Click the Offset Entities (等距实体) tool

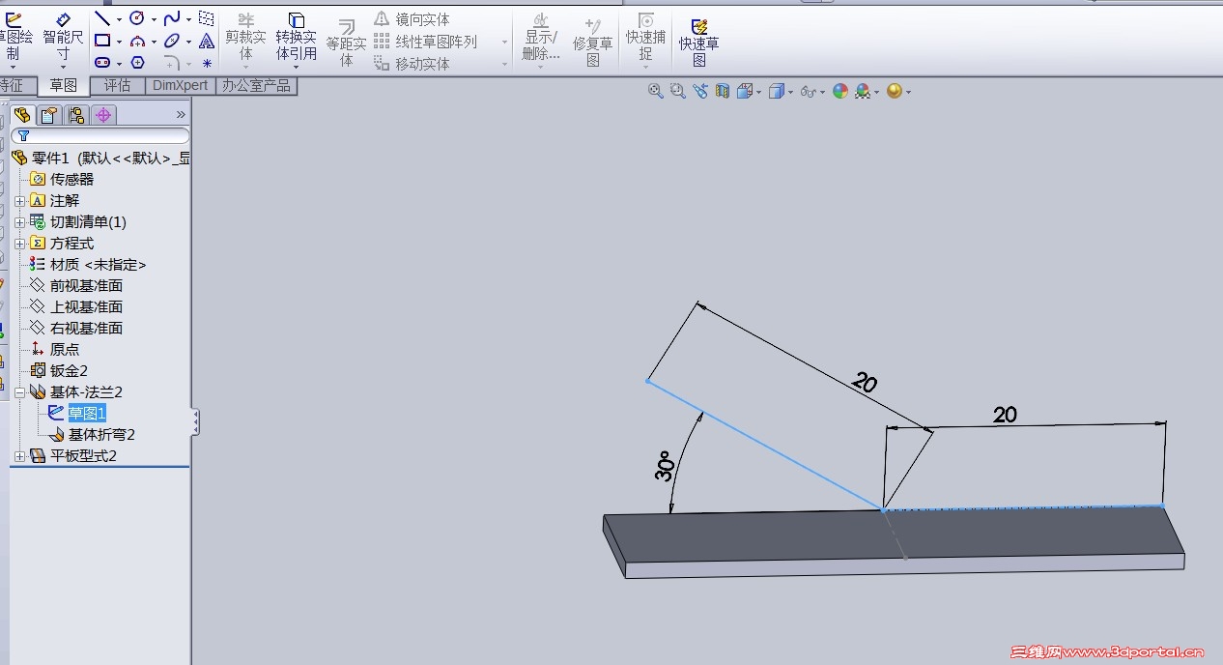pos(346,43)
